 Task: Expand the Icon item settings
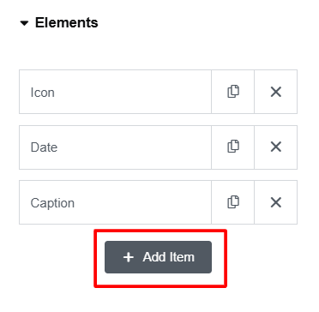click(x=115, y=92)
